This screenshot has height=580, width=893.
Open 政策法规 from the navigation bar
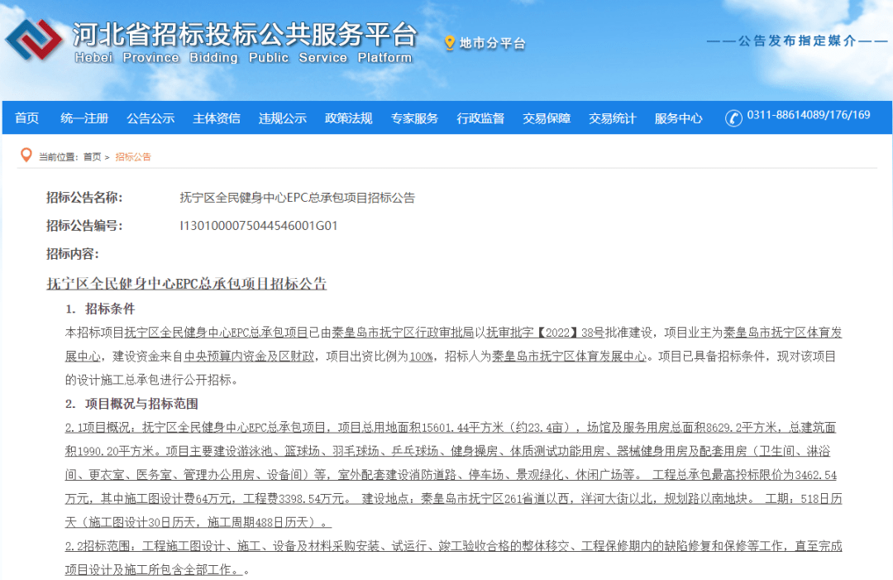[349, 118]
